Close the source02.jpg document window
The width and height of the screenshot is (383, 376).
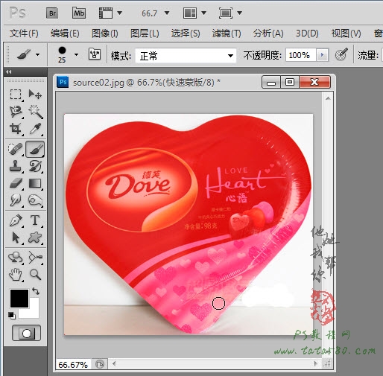[x=315, y=82]
